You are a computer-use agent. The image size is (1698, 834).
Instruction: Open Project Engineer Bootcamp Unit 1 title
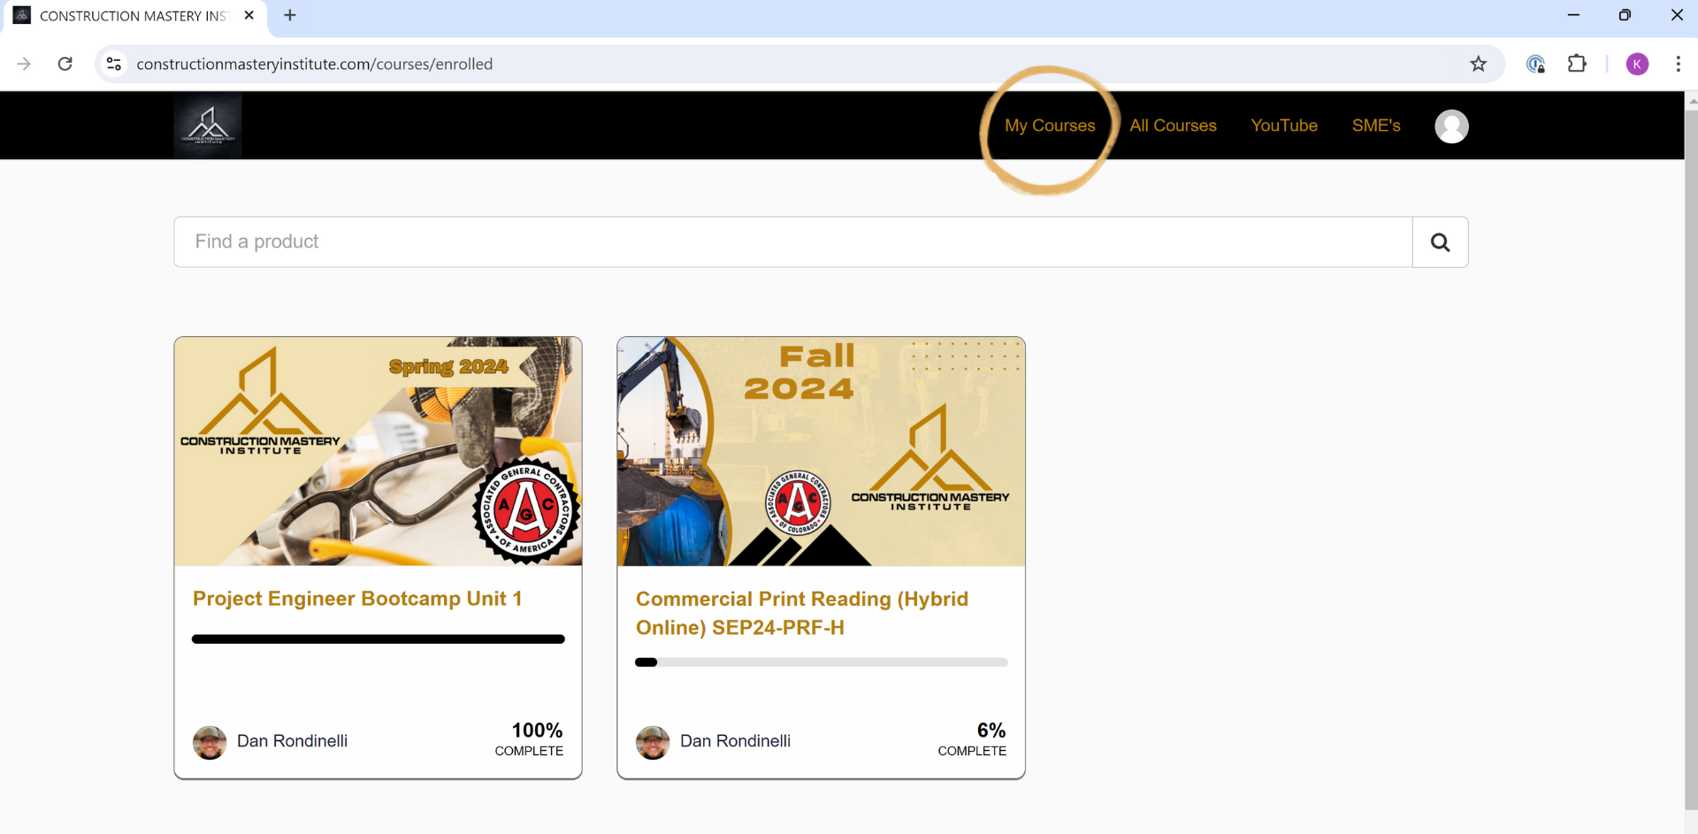point(357,599)
